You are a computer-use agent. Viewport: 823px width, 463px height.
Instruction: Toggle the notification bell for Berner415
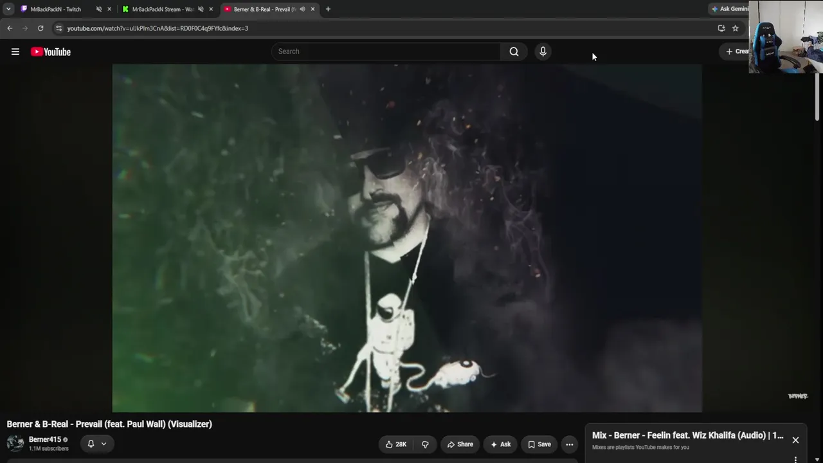[91, 444]
